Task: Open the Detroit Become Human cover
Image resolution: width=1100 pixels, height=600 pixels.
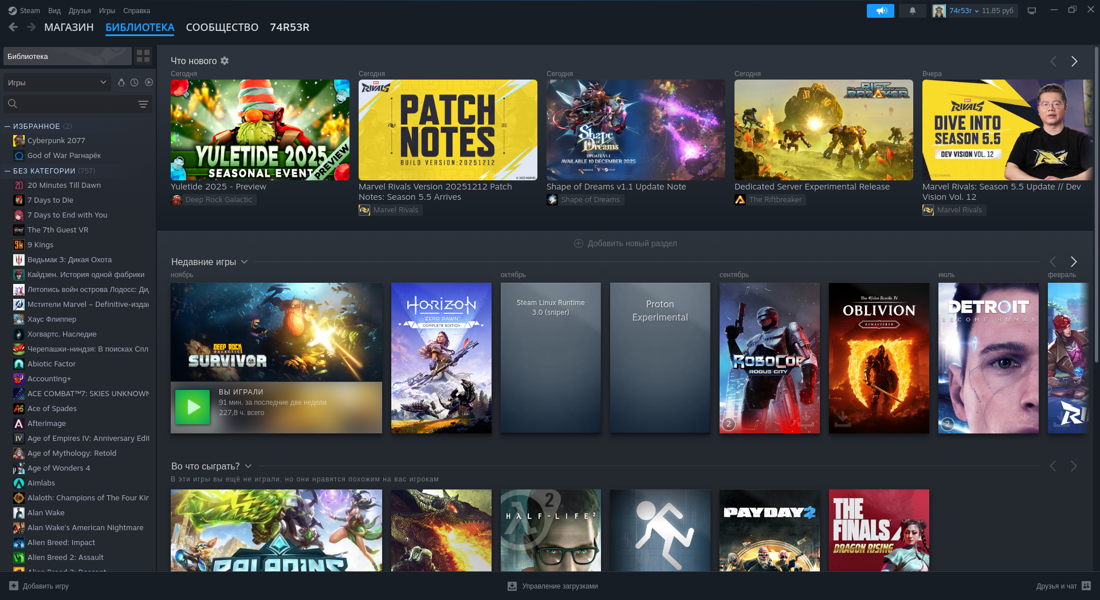Action: tap(988, 358)
